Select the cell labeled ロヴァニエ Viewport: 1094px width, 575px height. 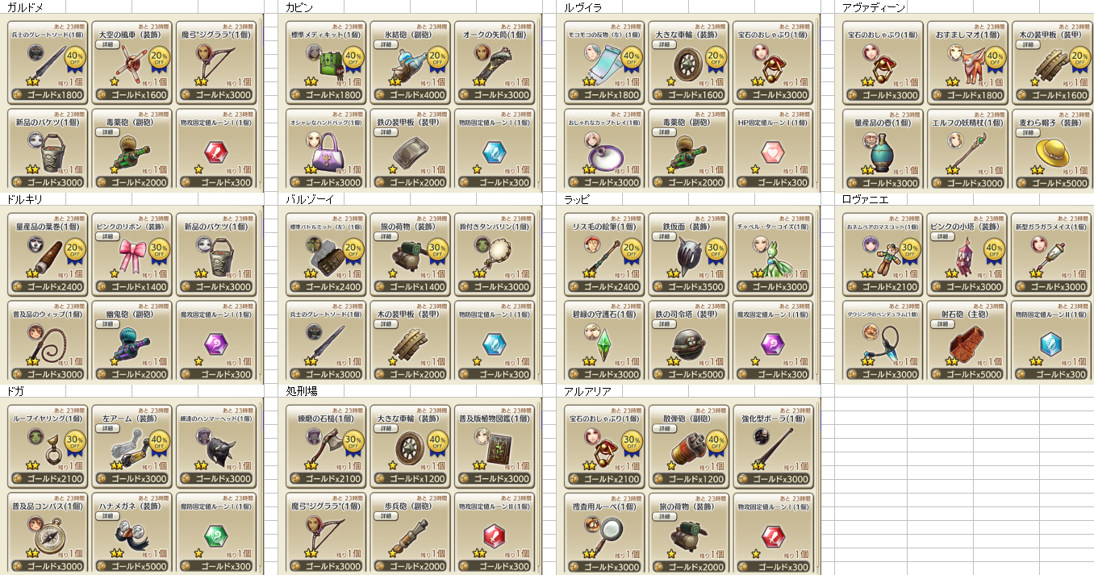pos(865,199)
